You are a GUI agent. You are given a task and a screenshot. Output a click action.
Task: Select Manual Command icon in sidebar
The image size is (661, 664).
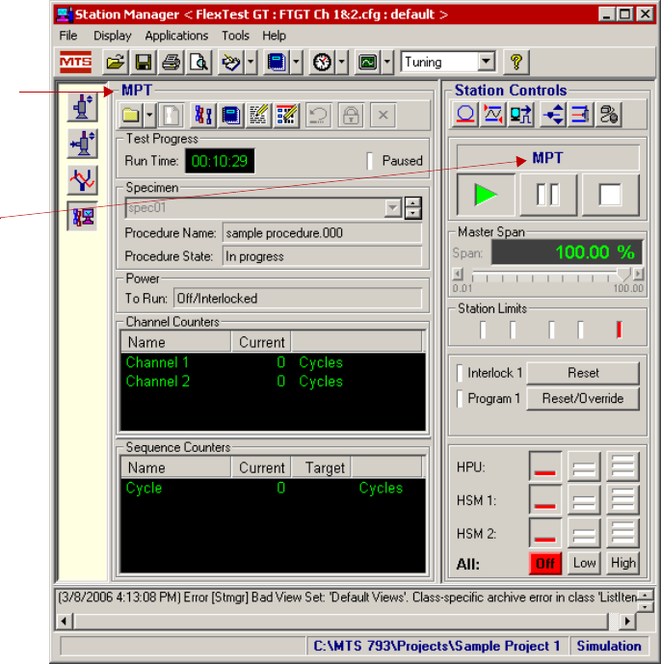(83, 144)
